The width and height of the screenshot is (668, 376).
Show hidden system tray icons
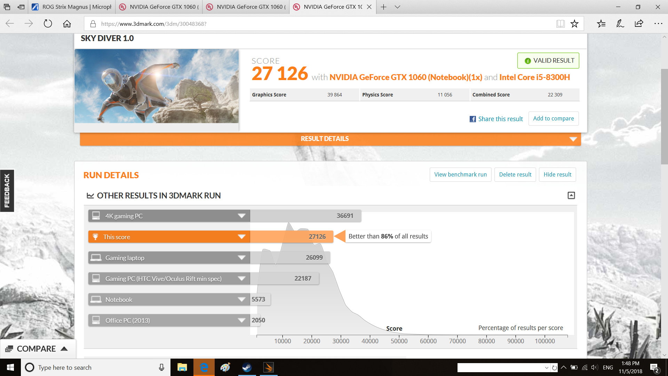[564, 367]
